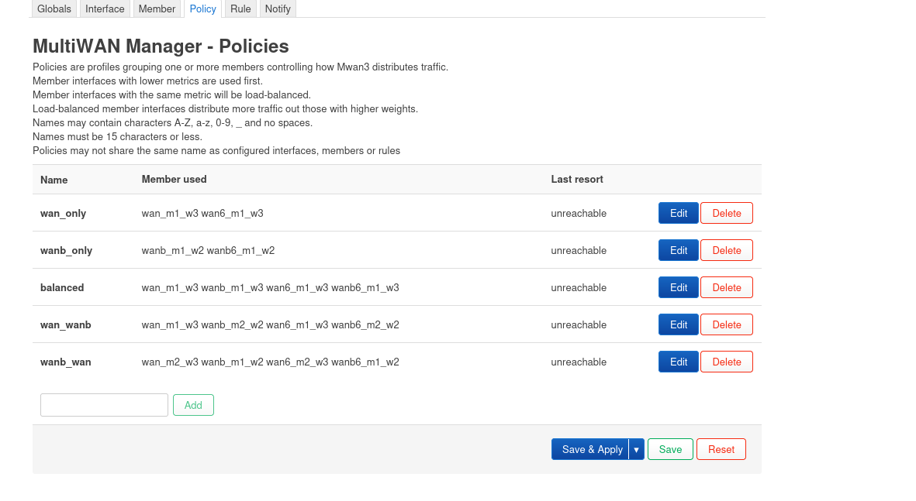Click the 'MultiWAN Manager - Policies' heading
This screenshot has width=916, height=501.
[x=161, y=46]
